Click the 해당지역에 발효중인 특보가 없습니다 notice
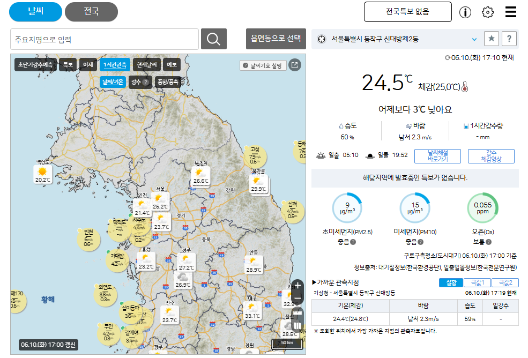This screenshot has width=528, height=358. click(x=415, y=178)
